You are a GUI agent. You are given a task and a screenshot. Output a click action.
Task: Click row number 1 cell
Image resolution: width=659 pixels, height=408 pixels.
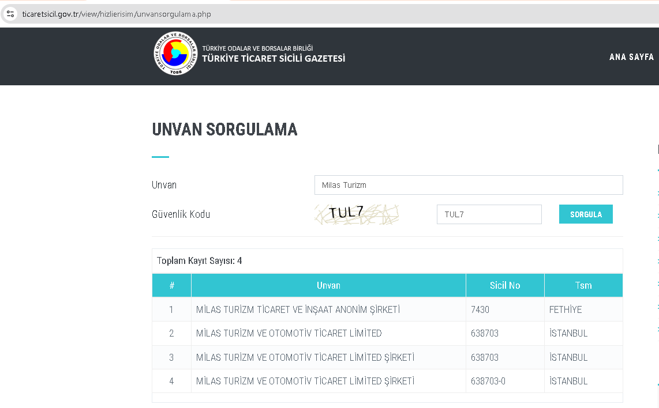[171, 310]
